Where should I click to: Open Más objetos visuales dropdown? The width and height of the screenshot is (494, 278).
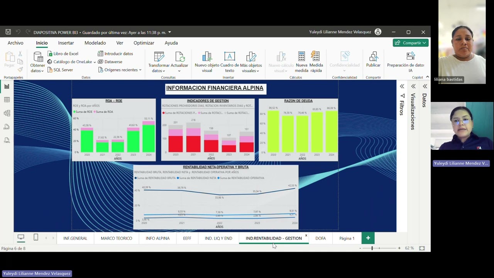[251, 63]
